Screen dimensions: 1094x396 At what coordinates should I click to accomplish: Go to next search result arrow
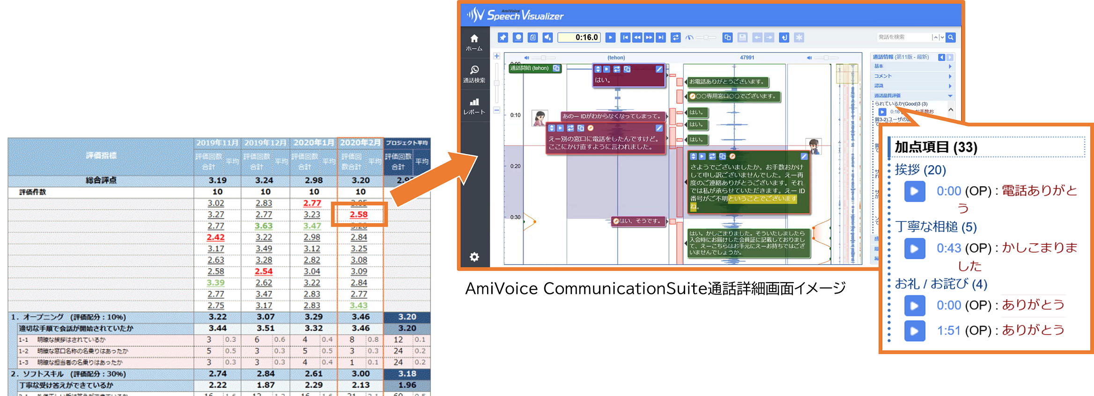[942, 37]
